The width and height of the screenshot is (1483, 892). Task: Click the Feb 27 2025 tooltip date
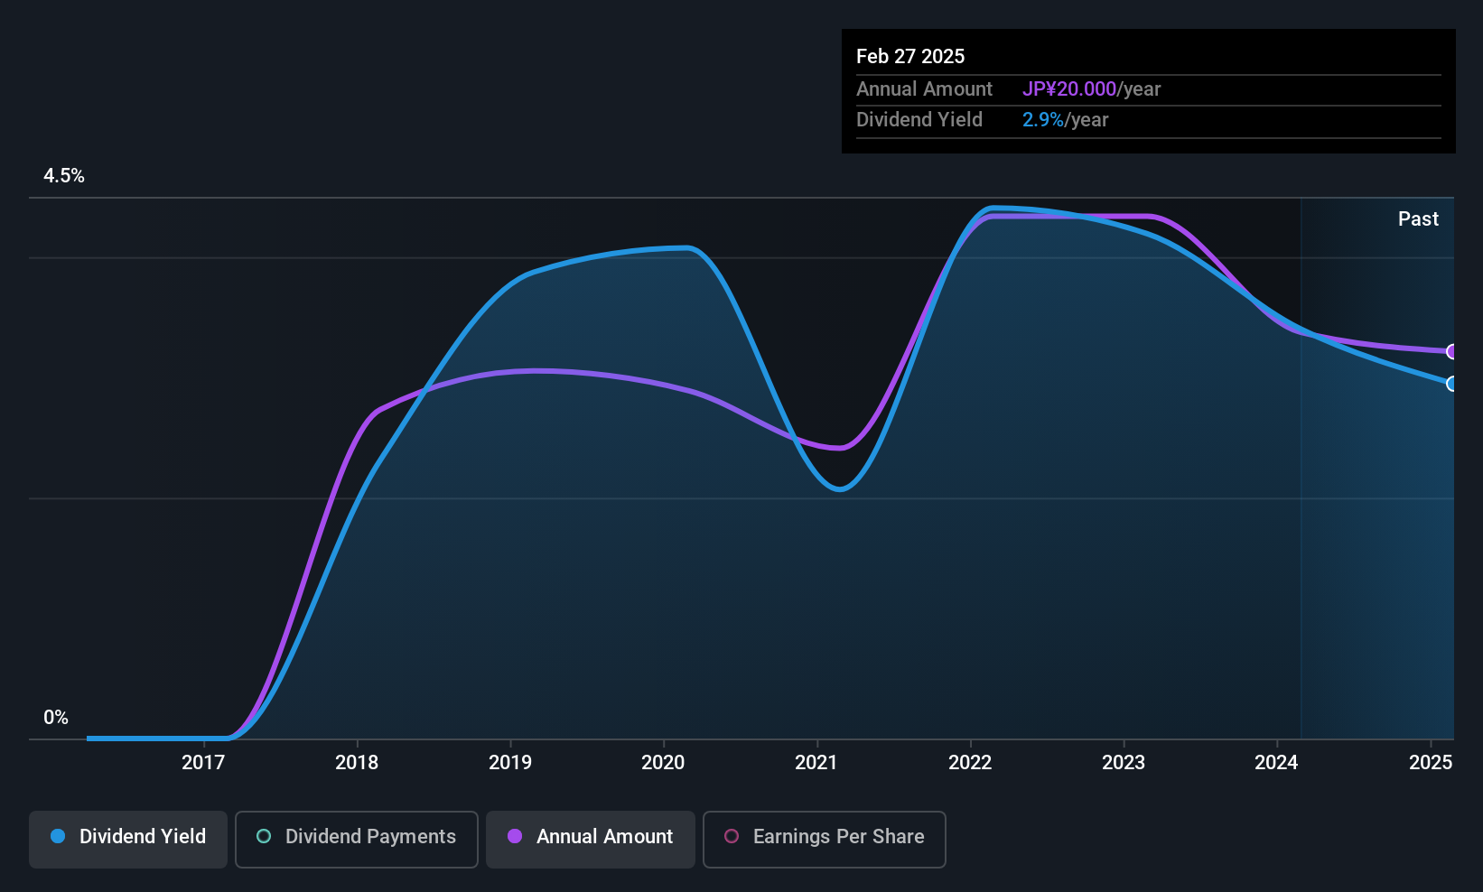(x=910, y=56)
